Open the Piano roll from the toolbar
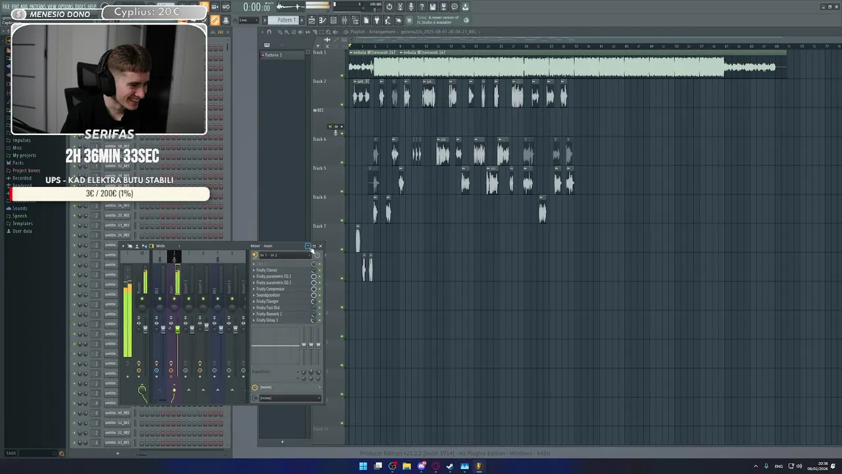Image resolution: width=842 pixels, height=474 pixels. [x=322, y=20]
